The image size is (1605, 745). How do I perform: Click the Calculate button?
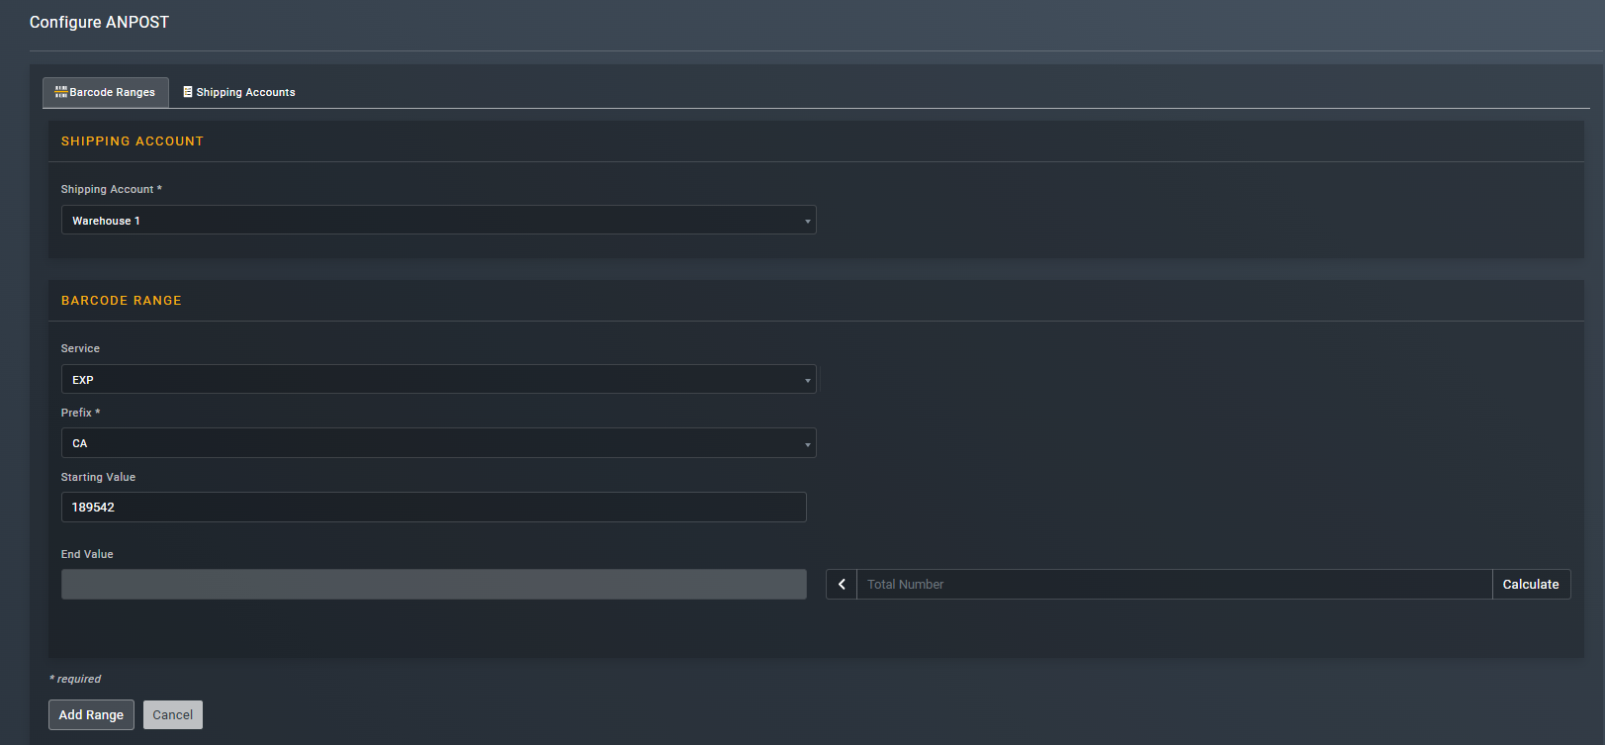pos(1531,584)
